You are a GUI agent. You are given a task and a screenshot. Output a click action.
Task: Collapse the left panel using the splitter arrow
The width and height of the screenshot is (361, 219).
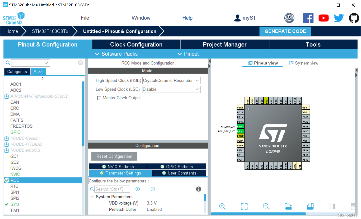click(x=209, y=61)
